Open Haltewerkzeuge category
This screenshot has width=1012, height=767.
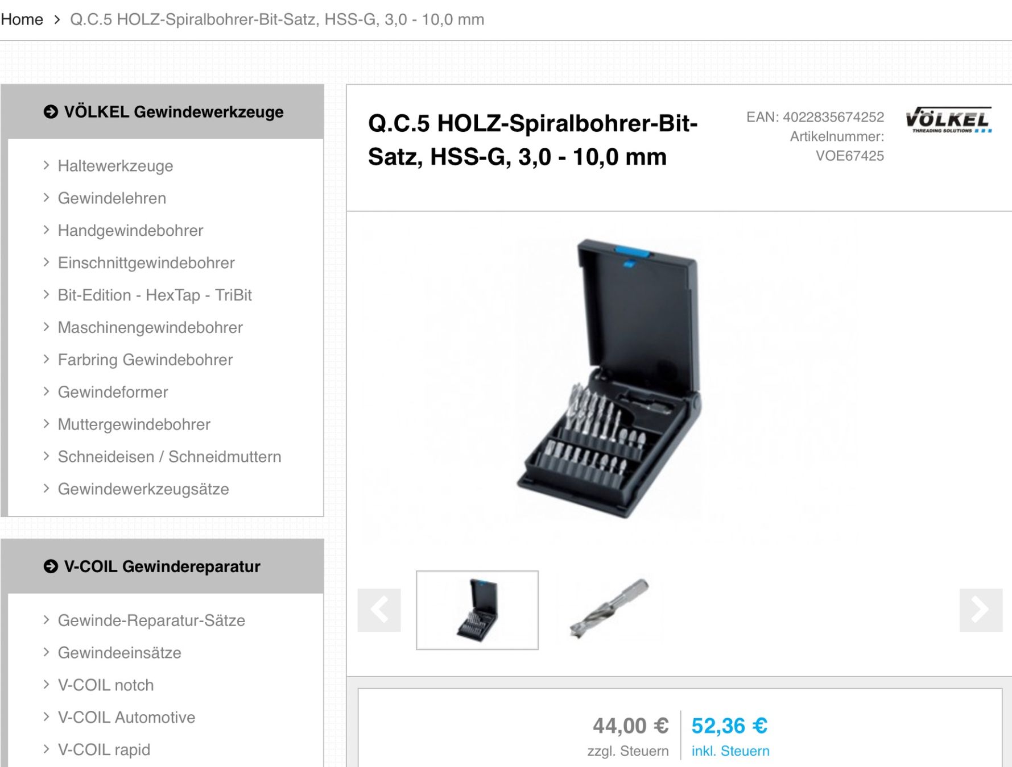point(115,166)
